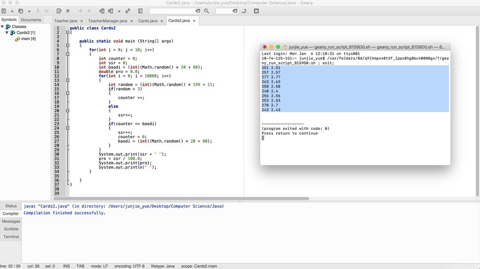Open the Messages tab
Screen dimensions: 480x269
(x=11, y=221)
